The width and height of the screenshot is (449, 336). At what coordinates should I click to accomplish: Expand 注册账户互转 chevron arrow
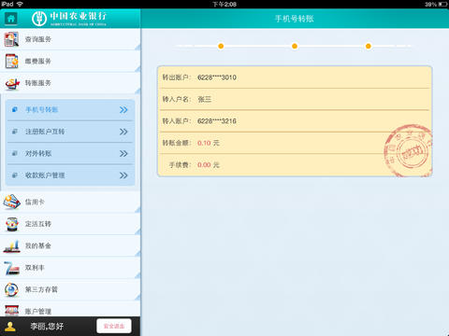click(x=123, y=132)
